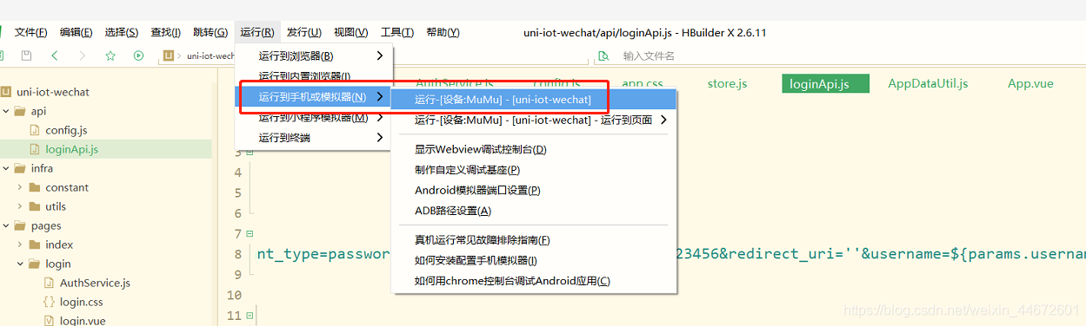Click the 运行(R) menu

257,32
